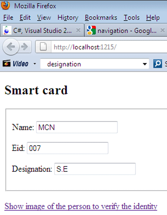Click the Firefox logo icon

6,5
